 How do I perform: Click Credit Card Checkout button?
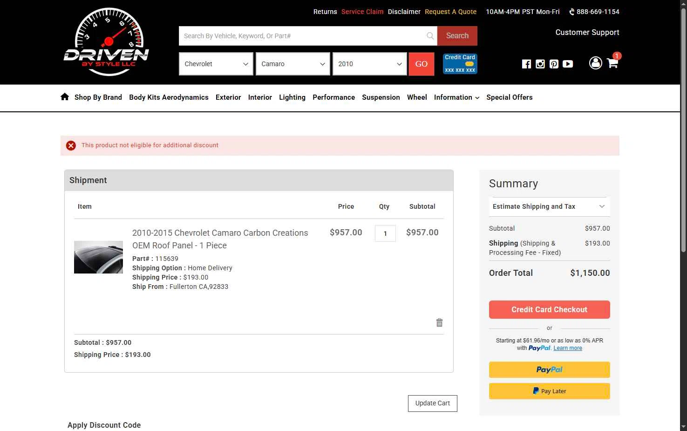tap(550, 309)
